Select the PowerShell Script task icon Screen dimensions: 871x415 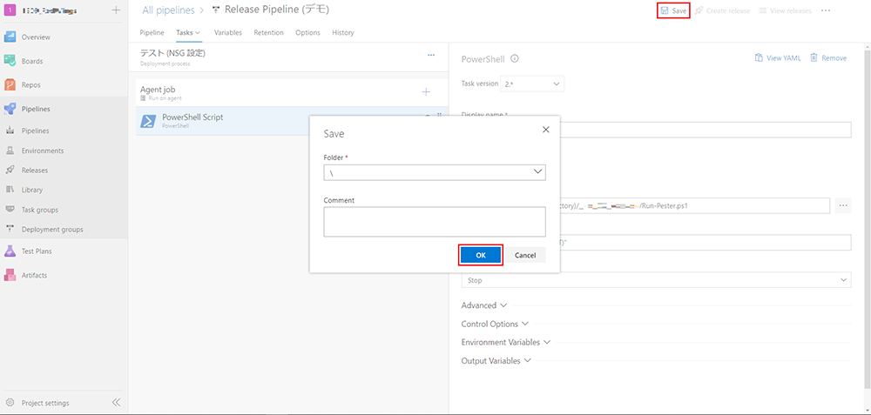pyautogui.click(x=148, y=121)
